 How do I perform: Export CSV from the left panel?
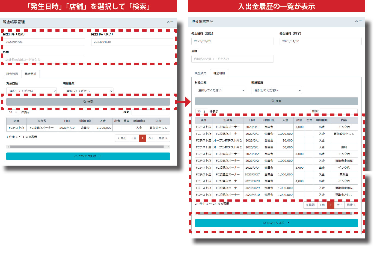coord(88,156)
